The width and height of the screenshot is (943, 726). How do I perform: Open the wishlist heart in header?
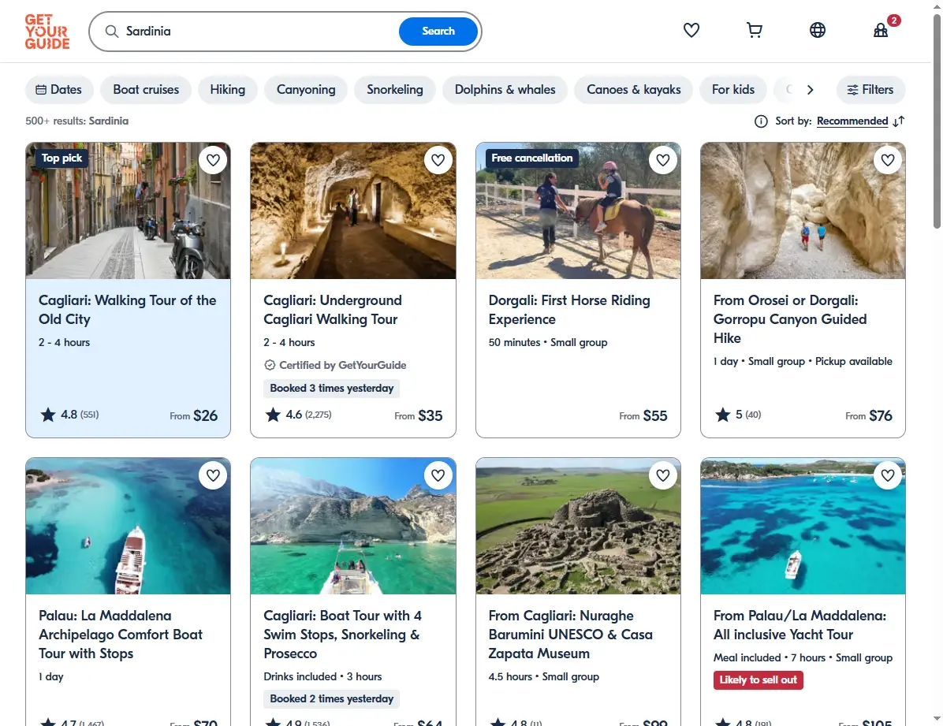click(691, 30)
